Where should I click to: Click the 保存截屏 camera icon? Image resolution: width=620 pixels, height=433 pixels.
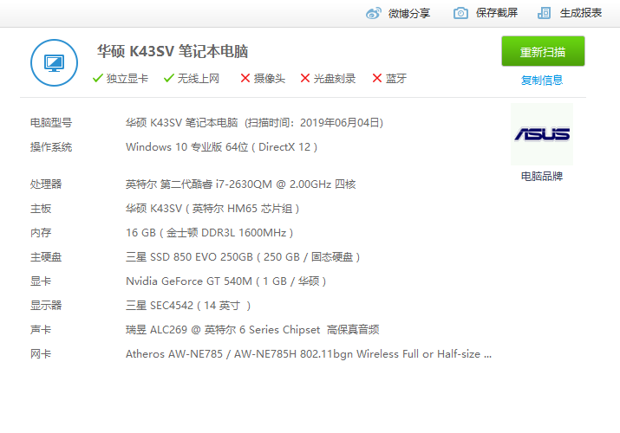(460, 13)
